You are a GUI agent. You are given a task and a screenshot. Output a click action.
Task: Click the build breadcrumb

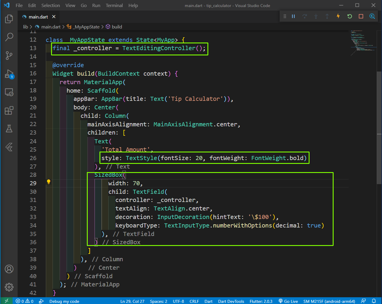coord(117,27)
